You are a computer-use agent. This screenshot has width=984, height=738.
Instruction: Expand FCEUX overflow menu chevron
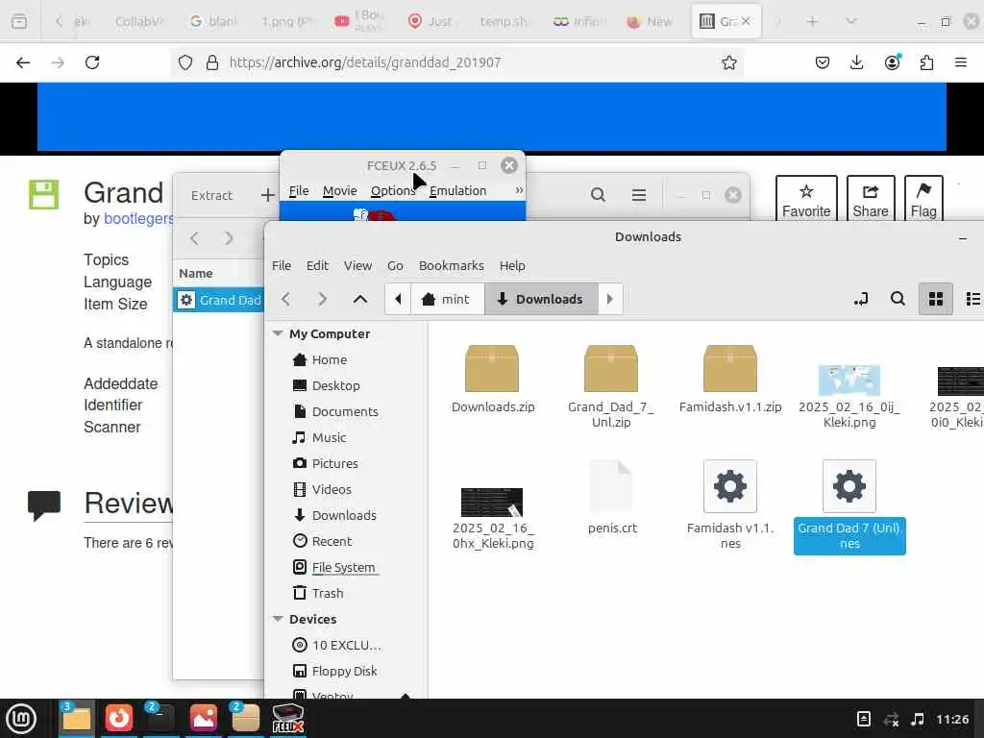tap(519, 190)
